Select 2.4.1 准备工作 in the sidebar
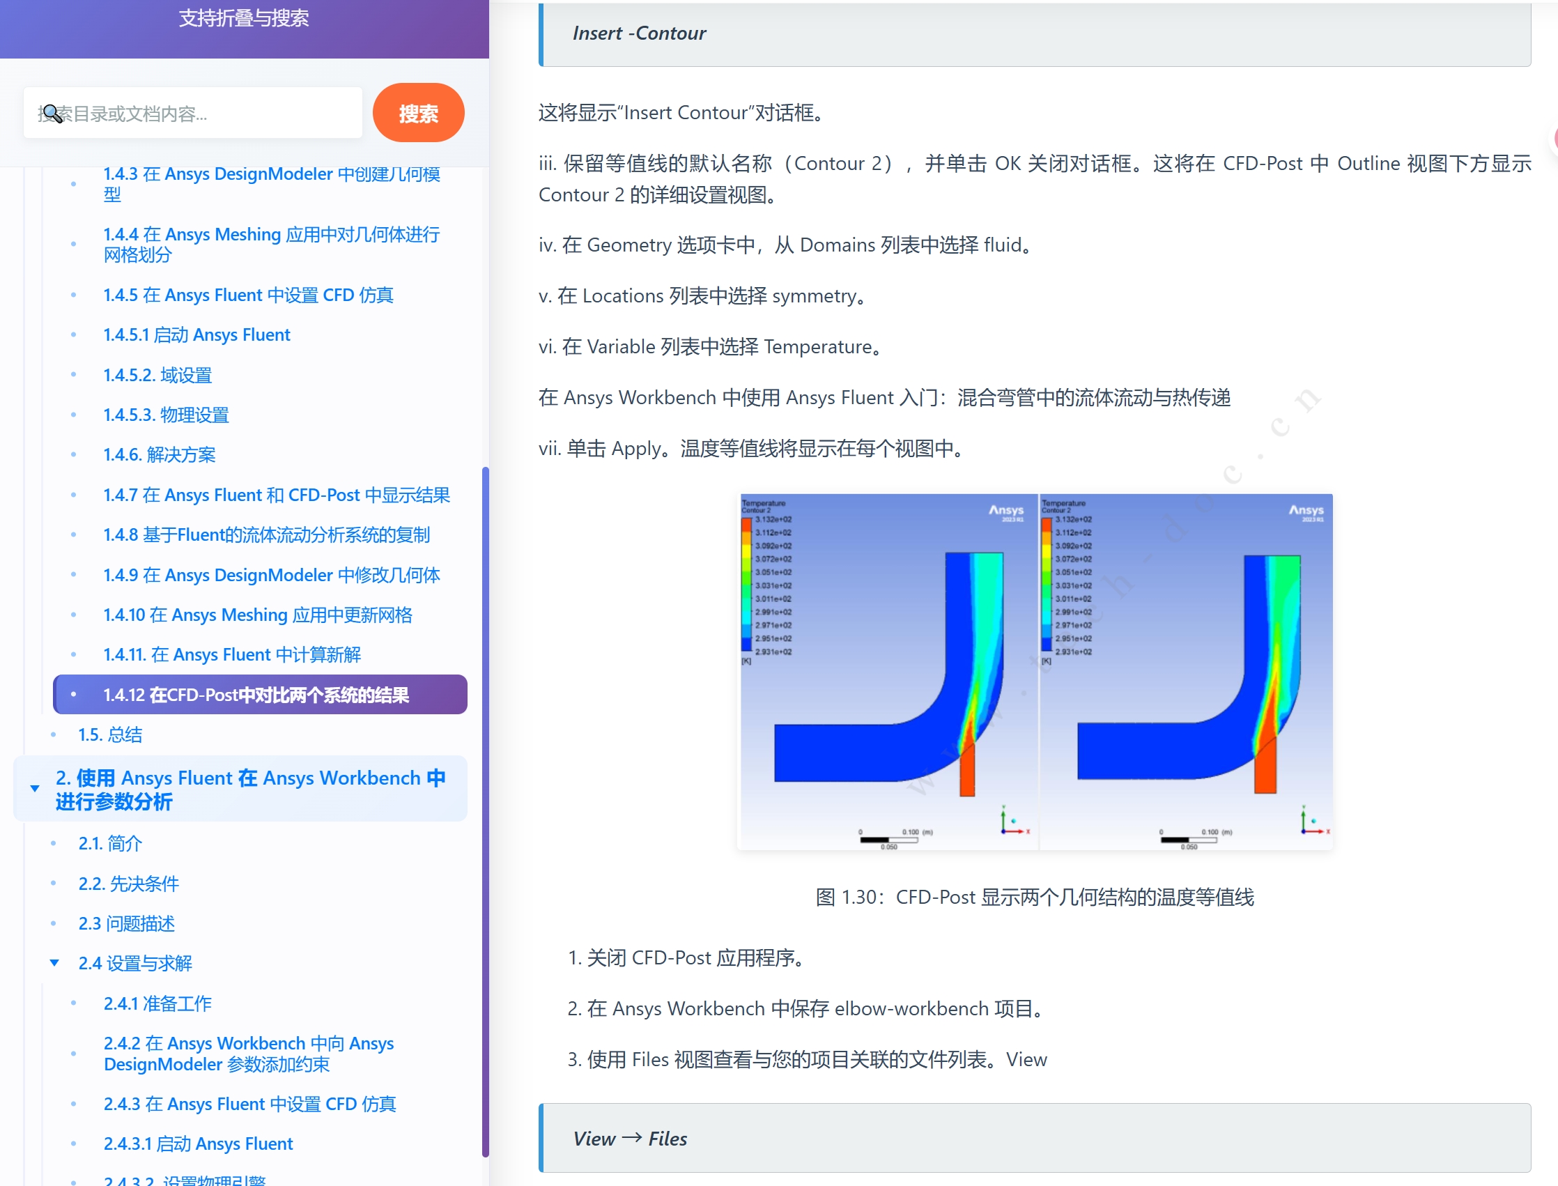This screenshot has height=1186, width=1558. point(157,1003)
